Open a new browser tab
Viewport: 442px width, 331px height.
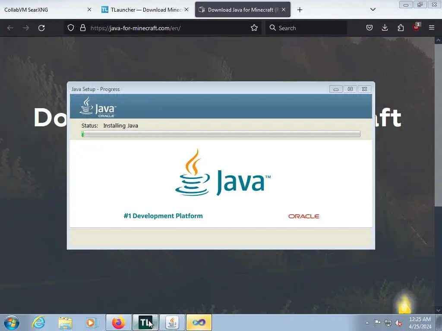coord(300,10)
